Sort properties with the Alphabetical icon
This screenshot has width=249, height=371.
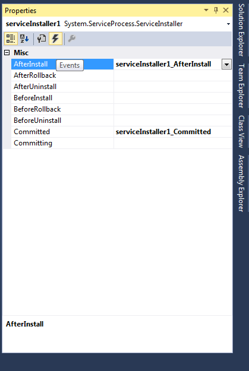24,39
